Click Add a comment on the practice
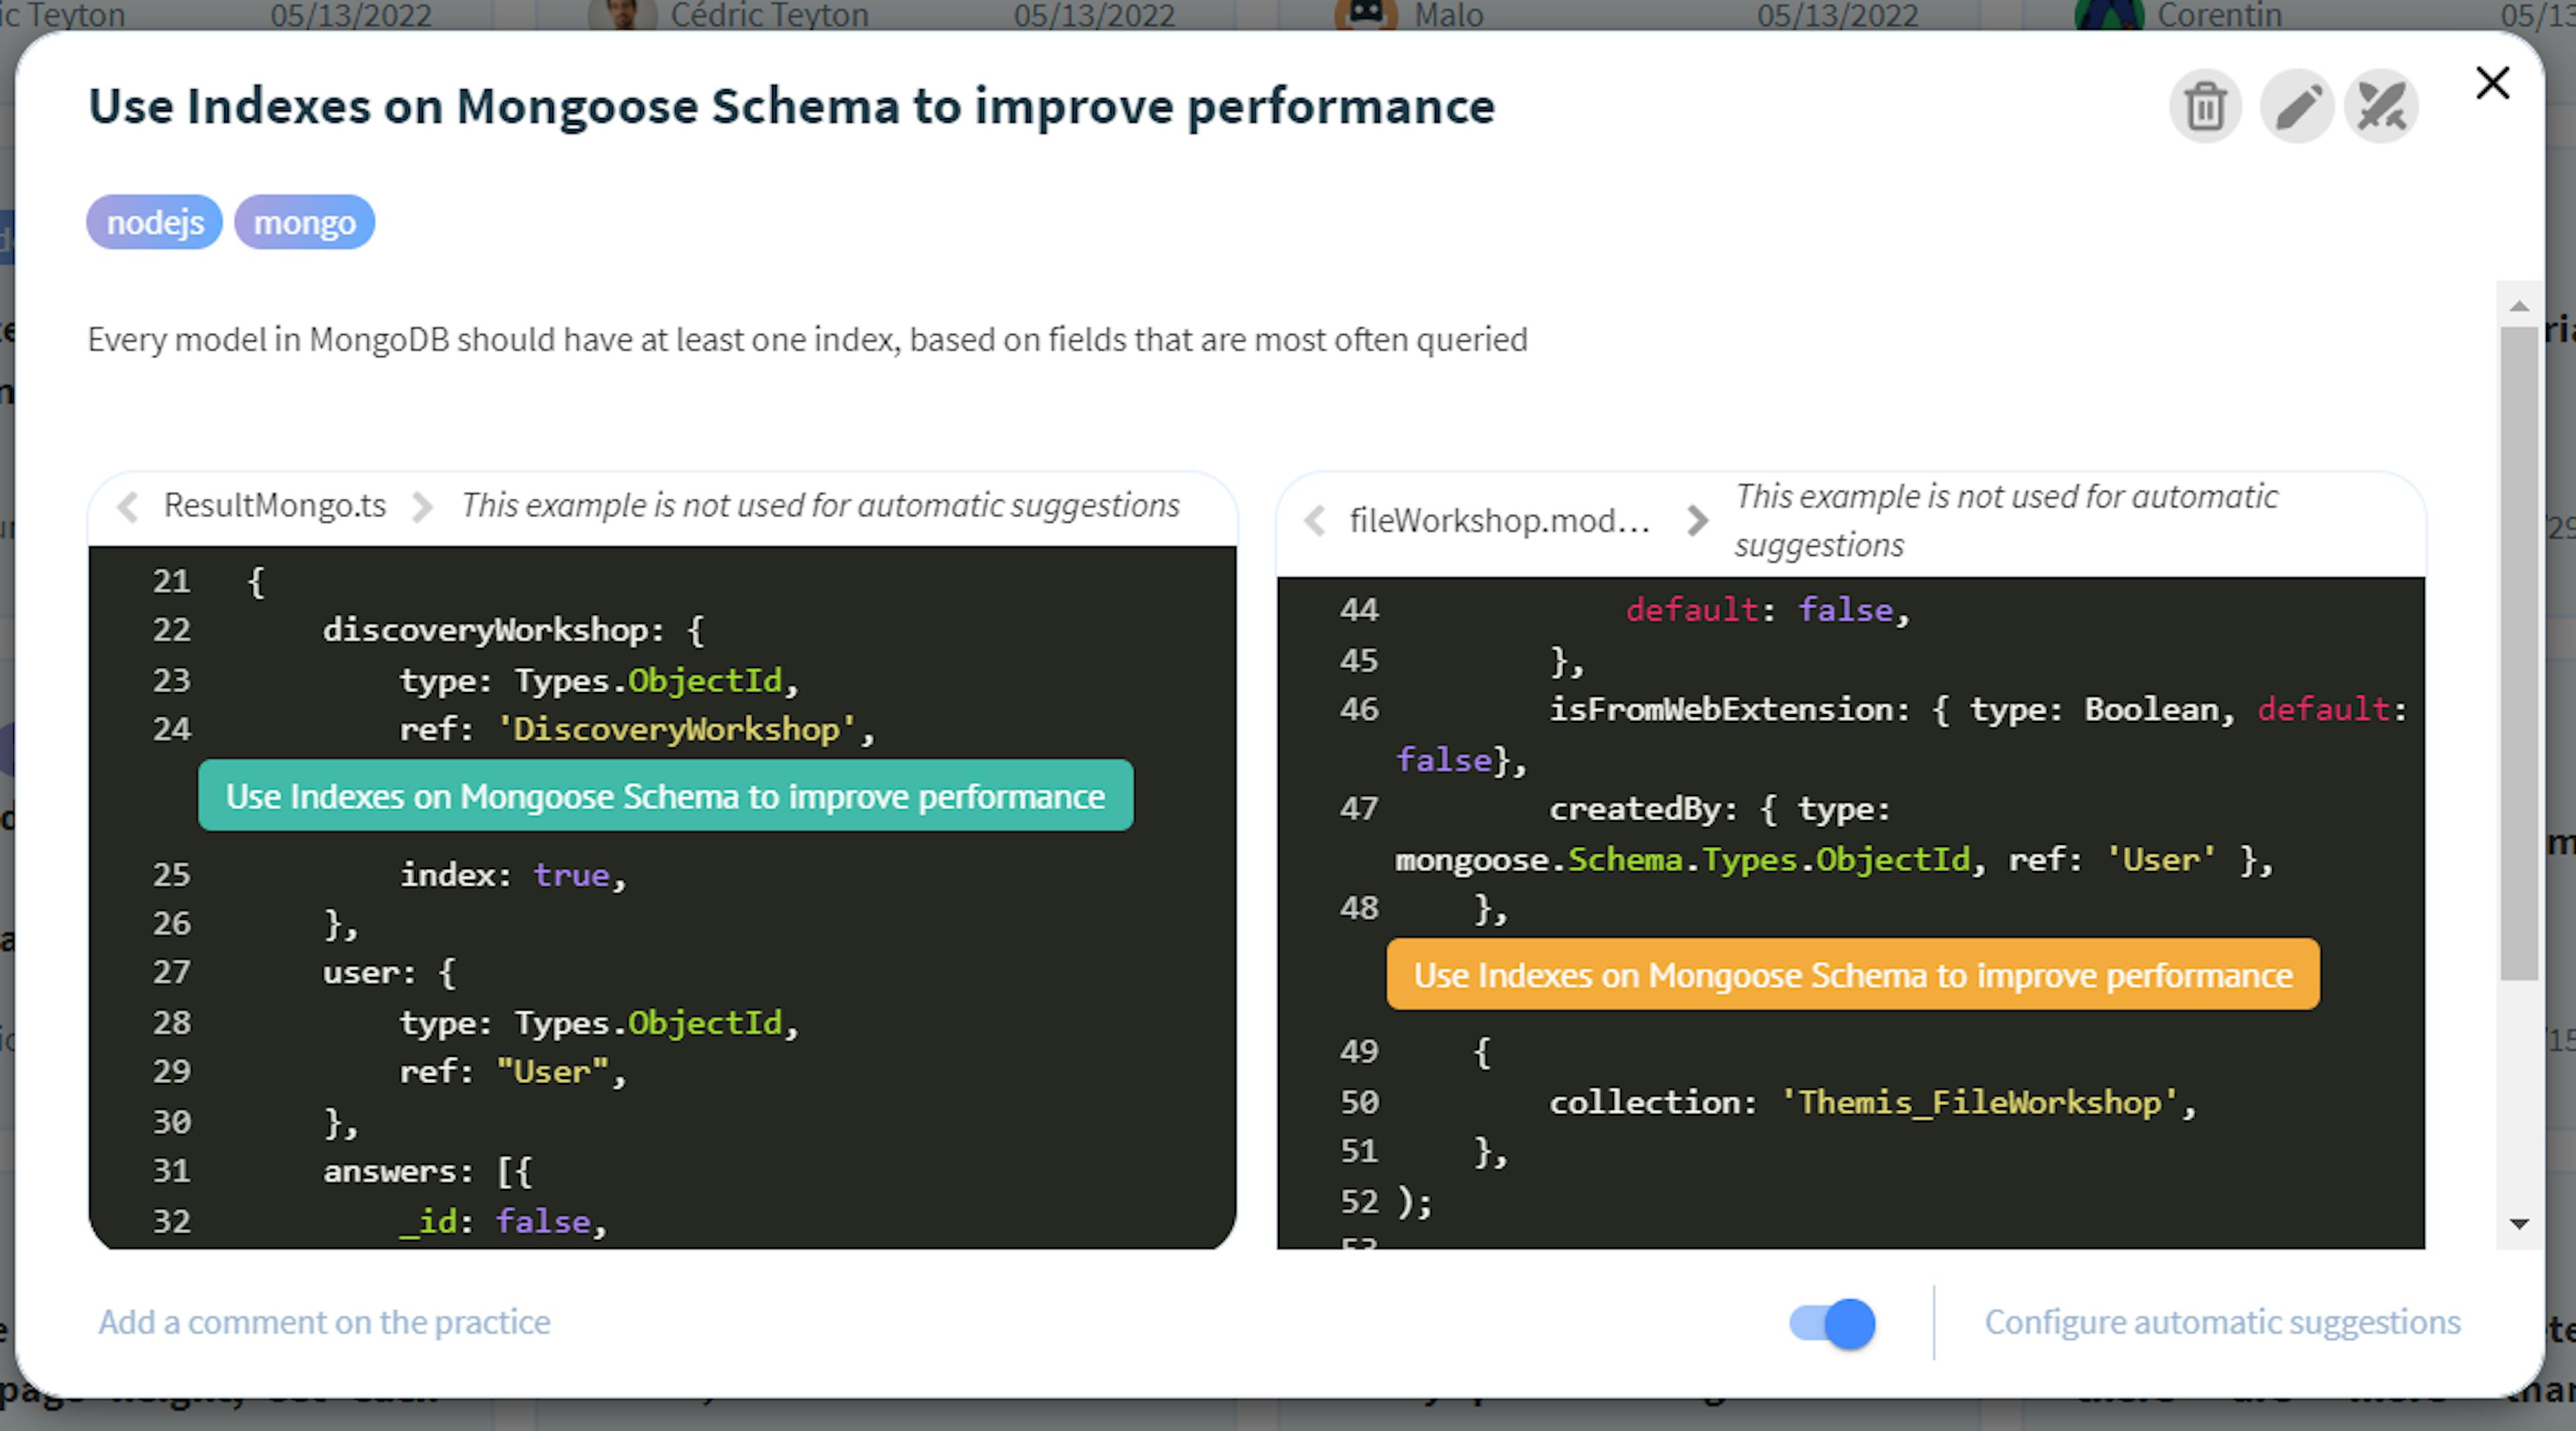The width and height of the screenshot is (2576, 1431). click(x=323, y=1320)
